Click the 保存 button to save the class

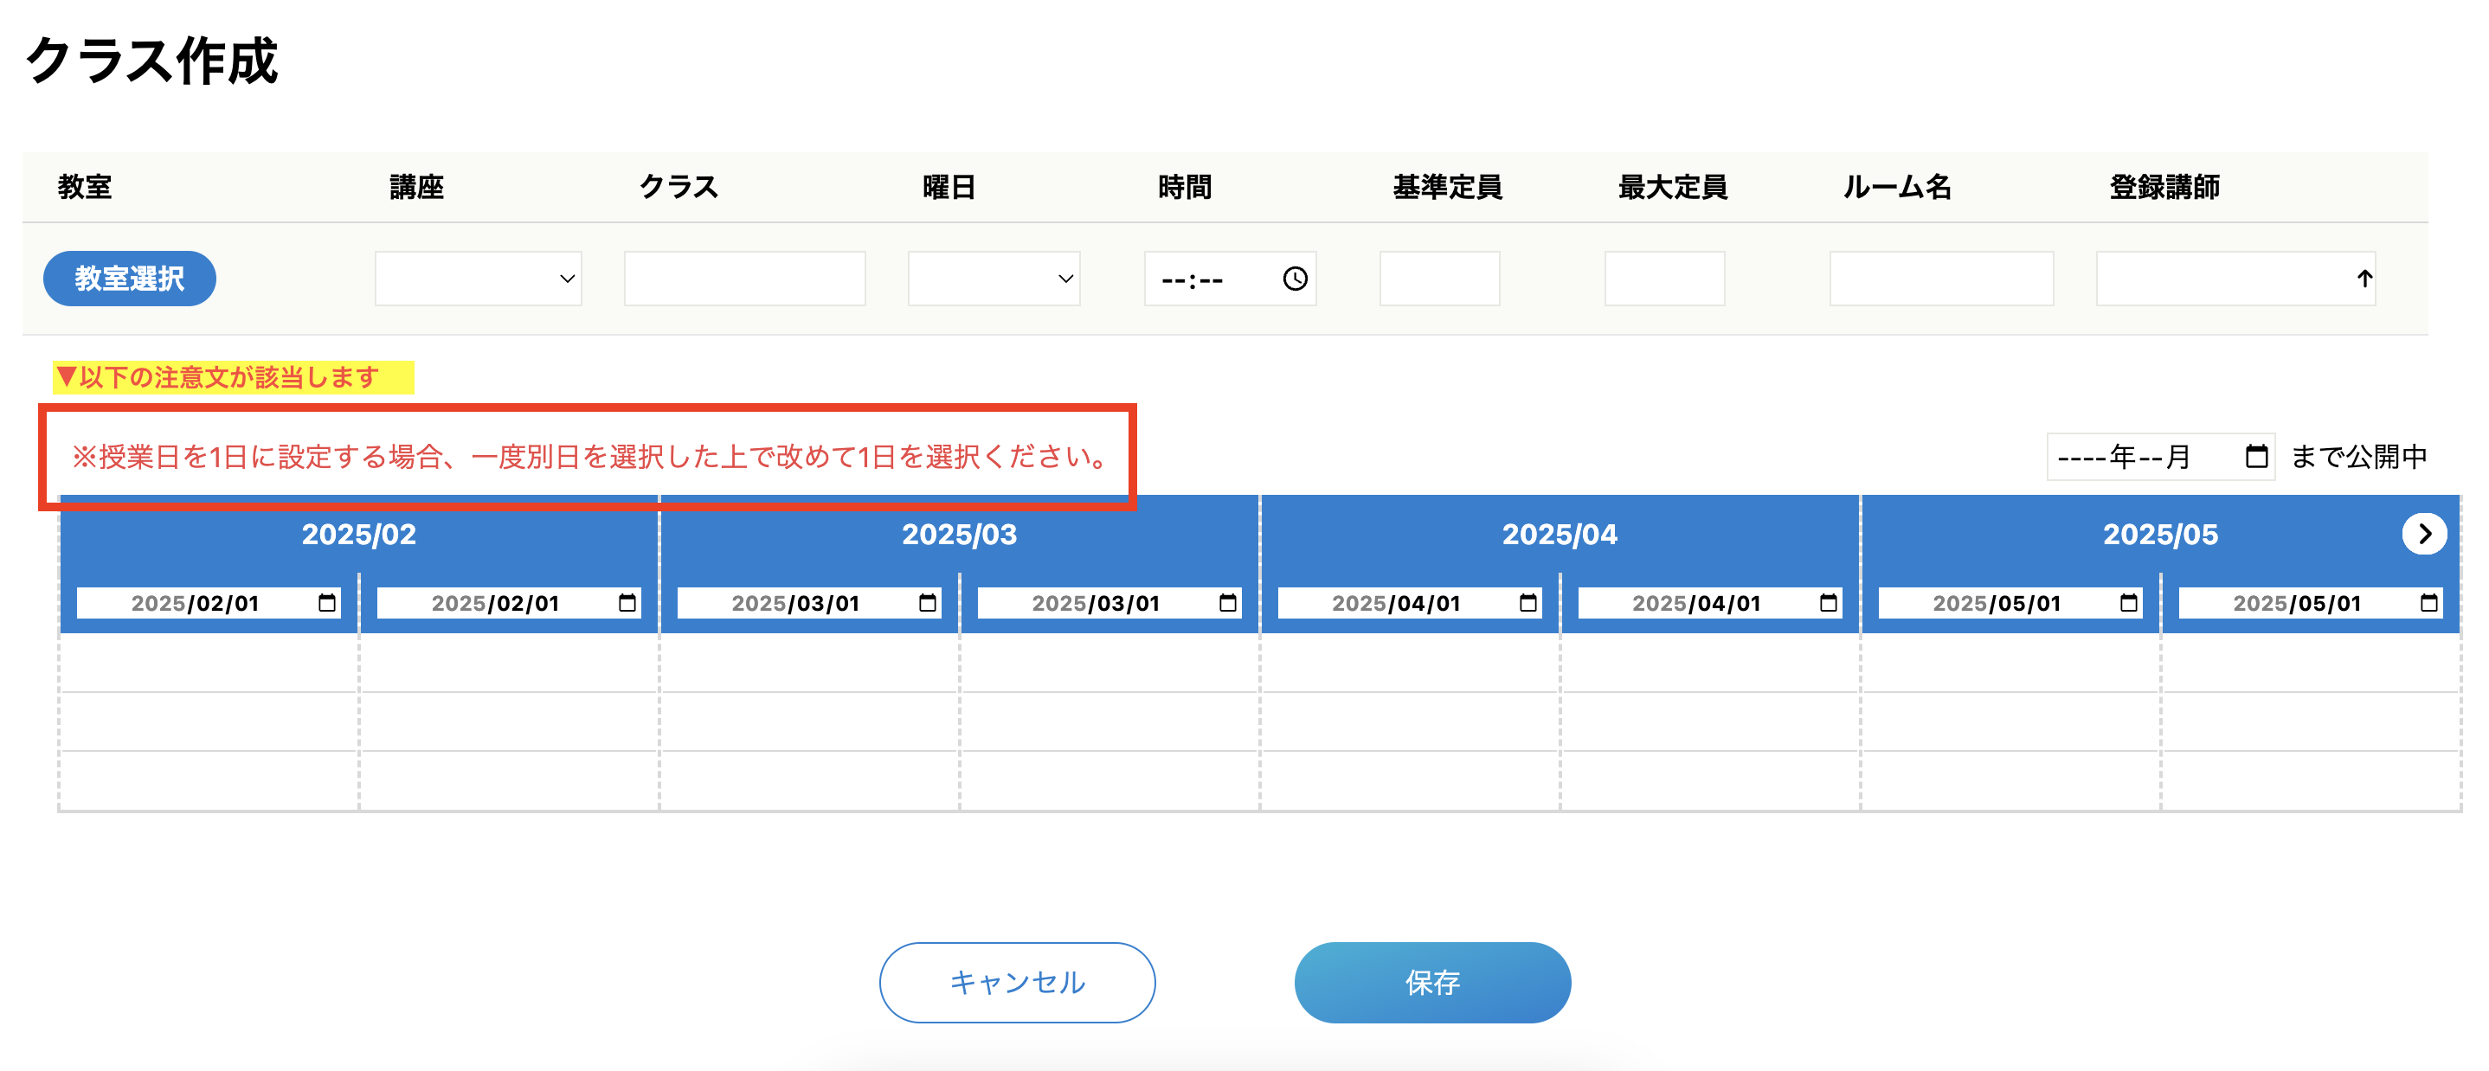(x=1433, y=982)
